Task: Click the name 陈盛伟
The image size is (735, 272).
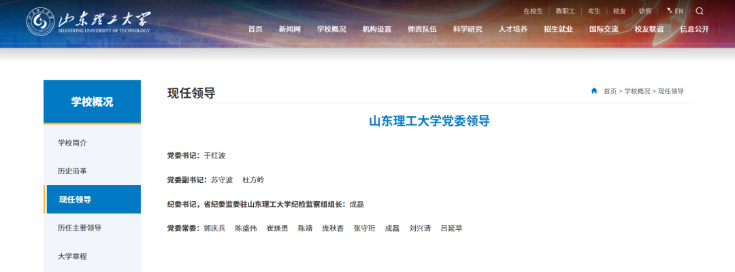Action: click(x=246, y=228)
